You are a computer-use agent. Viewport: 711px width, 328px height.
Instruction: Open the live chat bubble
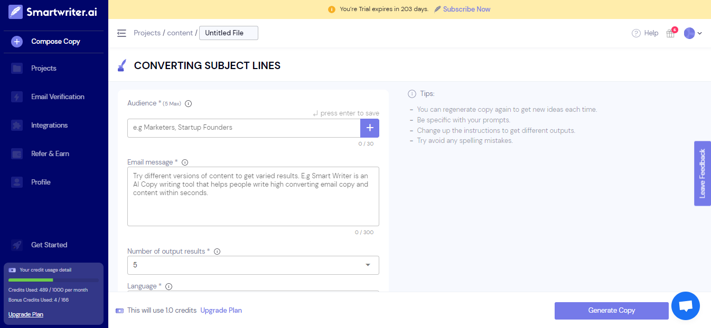(685, 306)
